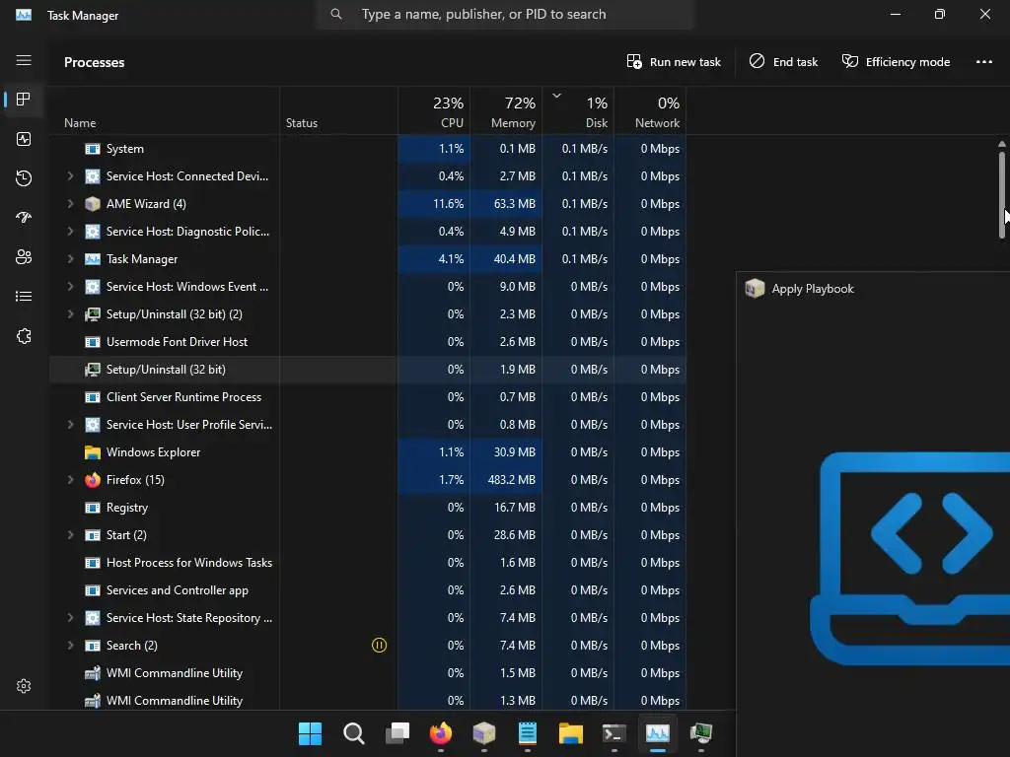Expand Service Host: Connected Devi... group
Viewport: 1010px width, 757px height.
click(x=70, y=176)
